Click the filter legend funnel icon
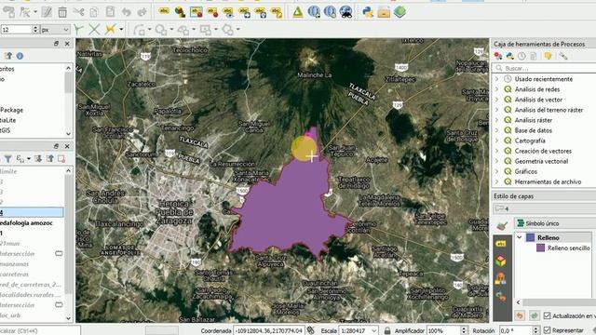Viewport: 596px width, 335px height. [7, 159]
